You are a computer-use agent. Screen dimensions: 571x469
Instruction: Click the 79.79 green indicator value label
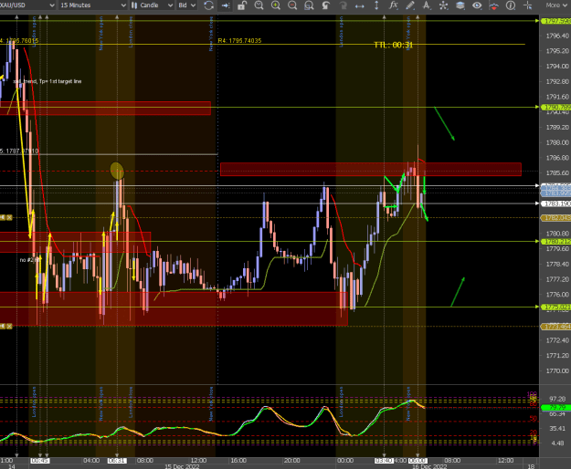[x=555, y=407]
